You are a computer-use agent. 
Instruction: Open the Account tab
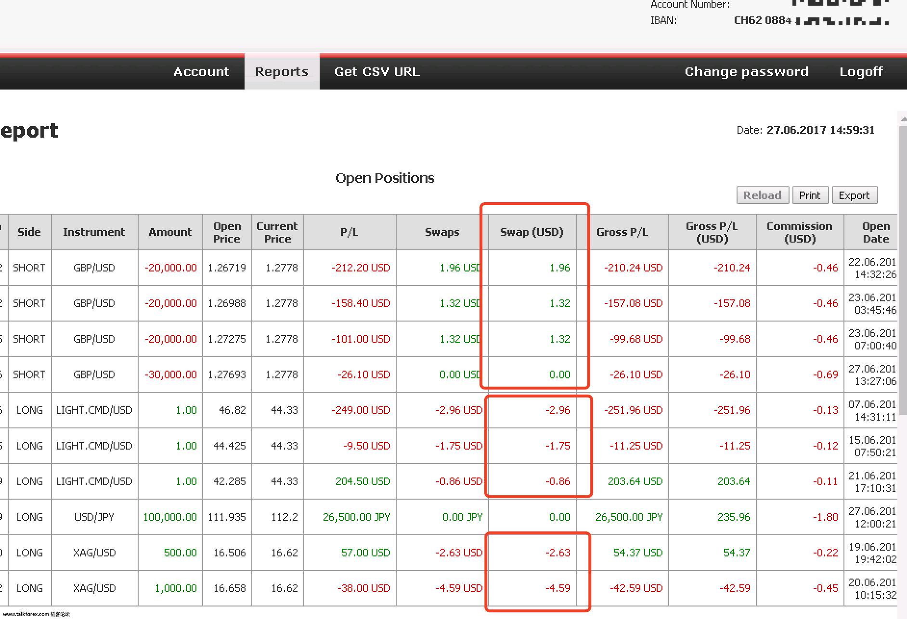(201, 72)
